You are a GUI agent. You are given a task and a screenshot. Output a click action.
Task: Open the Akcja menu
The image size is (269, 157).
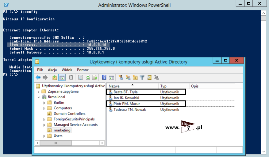[x=52, y=70]
